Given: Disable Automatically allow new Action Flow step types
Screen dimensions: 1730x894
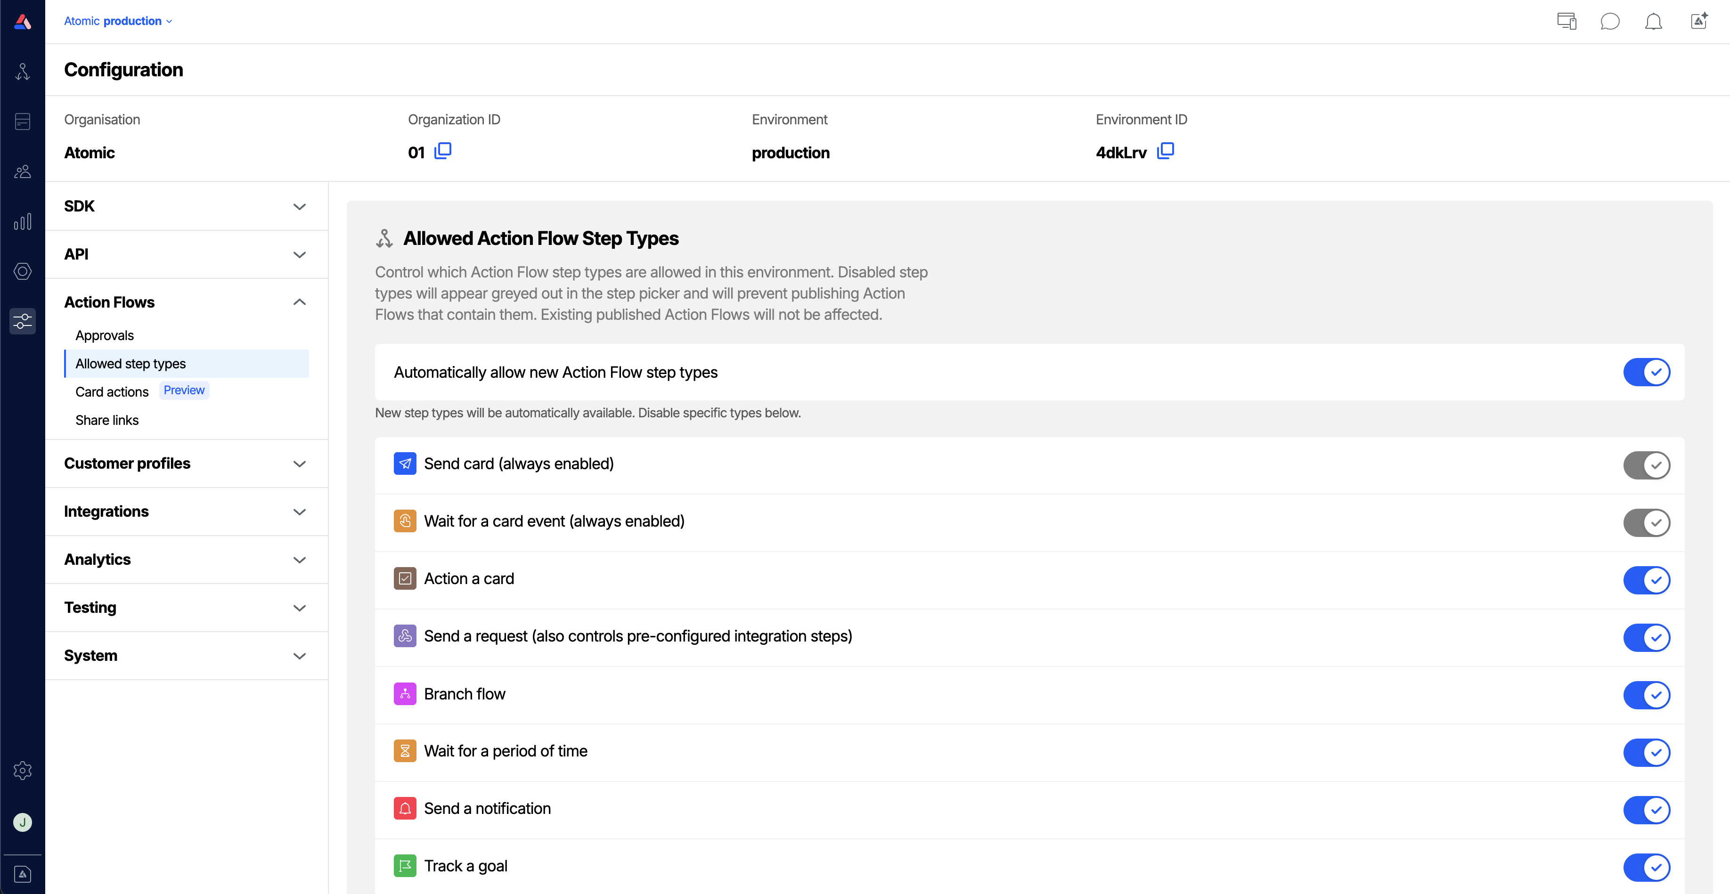Looking at the screenshot, I should click(x=1646, y=372).
